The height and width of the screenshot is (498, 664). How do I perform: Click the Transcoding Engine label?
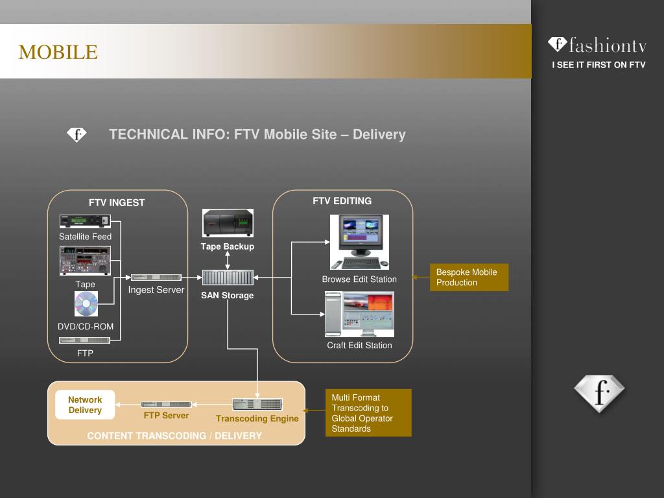(x=257, y=419)
